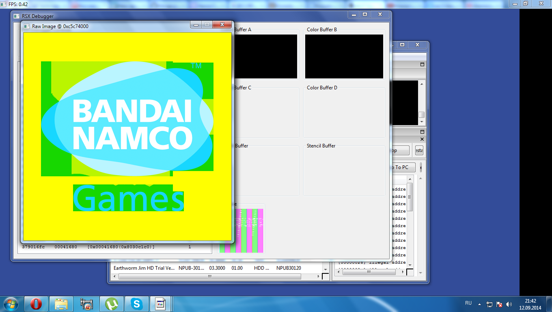Viewport: 552px width, 312px height.
Task: Click the Bandai Namco raw image
Action: [x=127, y=136]
